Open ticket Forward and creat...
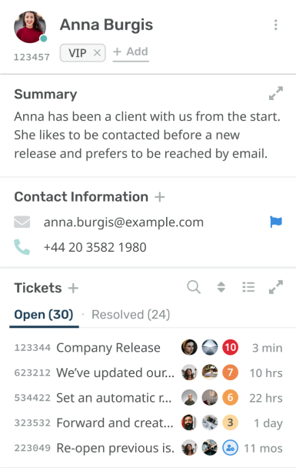The width and height of the screenshot is (296, 468). [x=115, y=423]
